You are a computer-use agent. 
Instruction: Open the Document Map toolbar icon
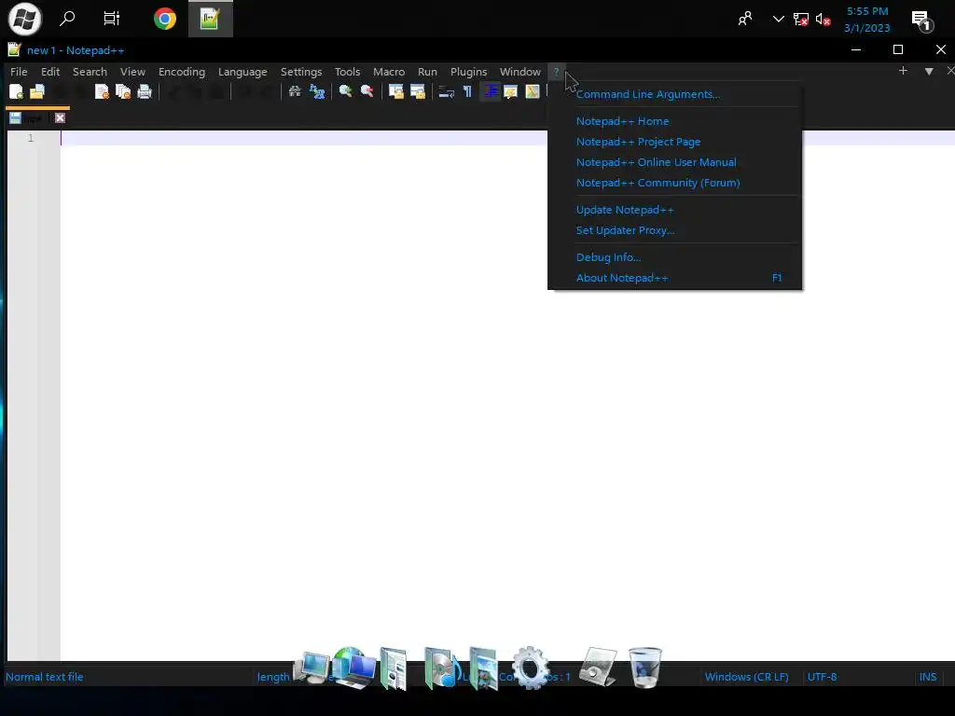click(533, 91)
